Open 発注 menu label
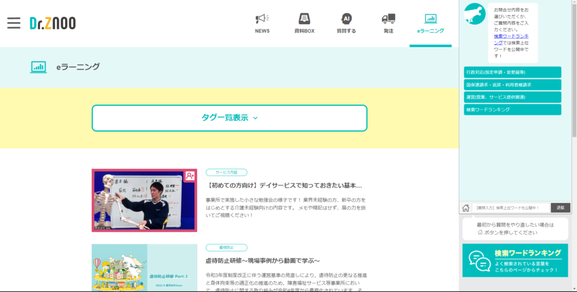The image size is (577, 292). tap(389, 31)
